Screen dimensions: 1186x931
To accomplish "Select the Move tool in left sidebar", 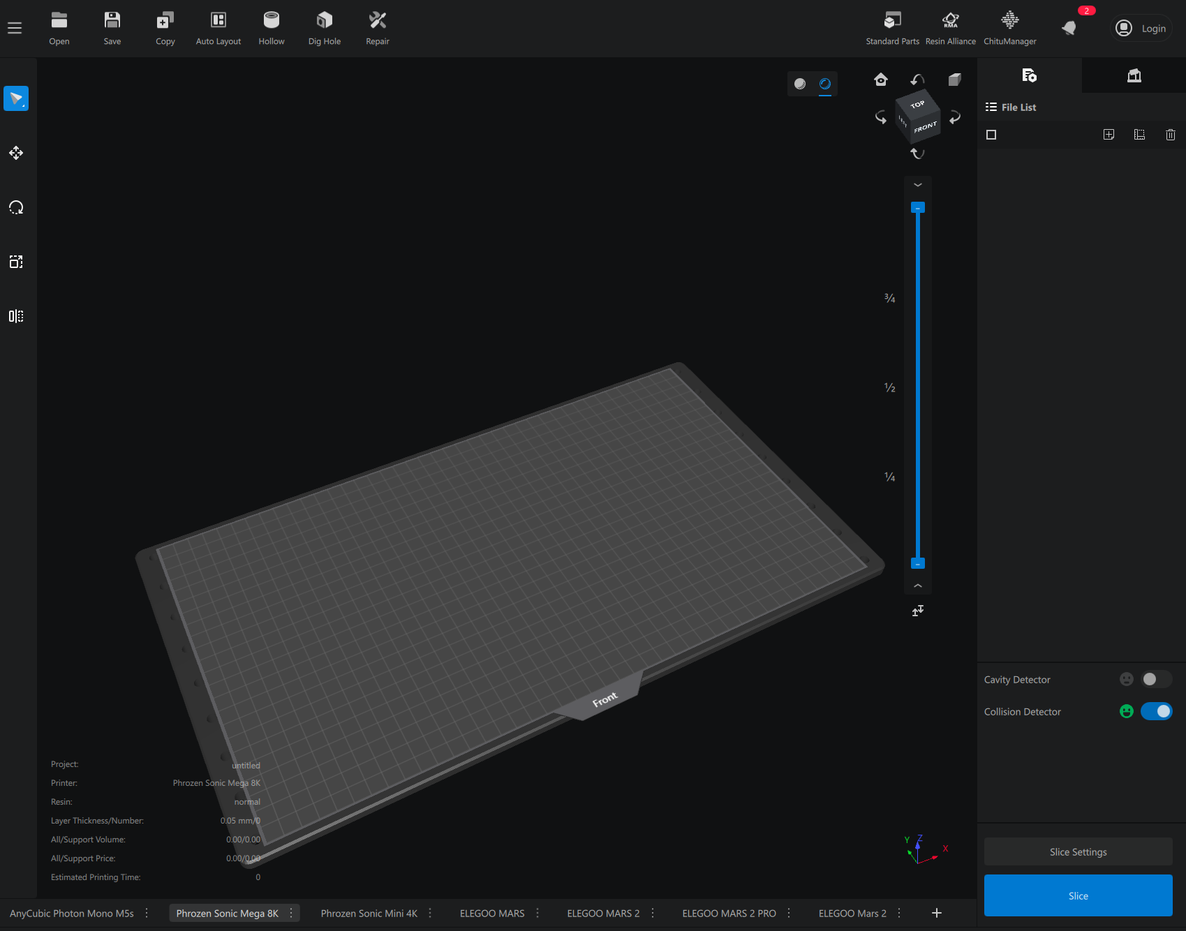I will [x=16, y=153].
